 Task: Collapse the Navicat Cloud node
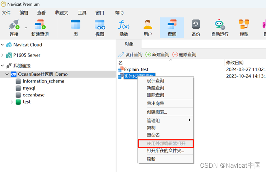3,45
